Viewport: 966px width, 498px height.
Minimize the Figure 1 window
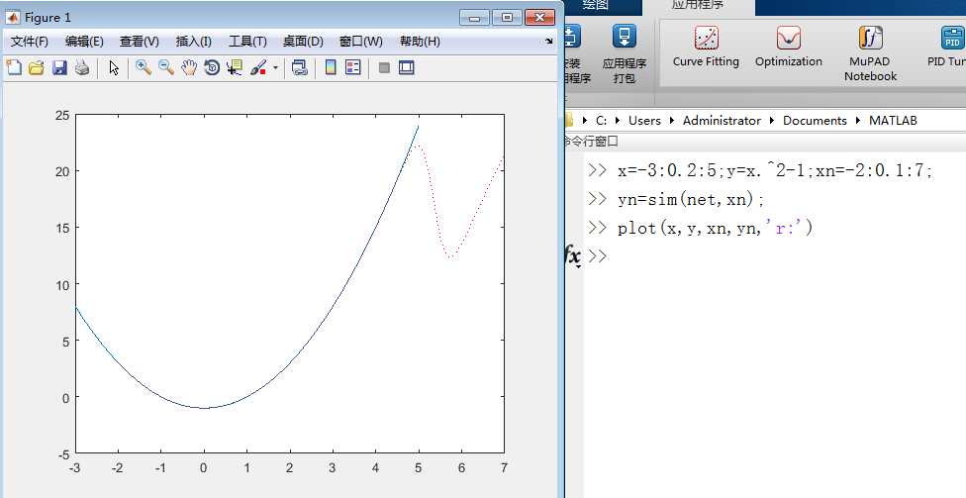click(474, 18)
